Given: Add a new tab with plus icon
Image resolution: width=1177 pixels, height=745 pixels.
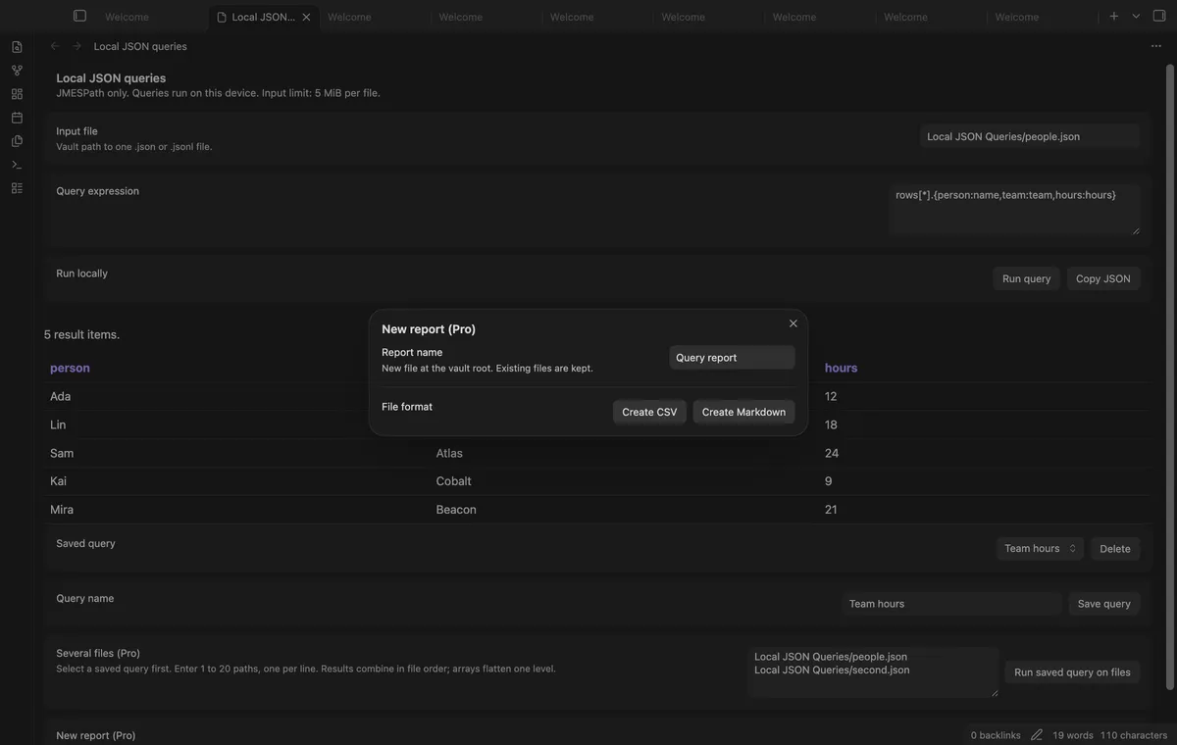Looking at the screenshot, I should point(1114,16).
